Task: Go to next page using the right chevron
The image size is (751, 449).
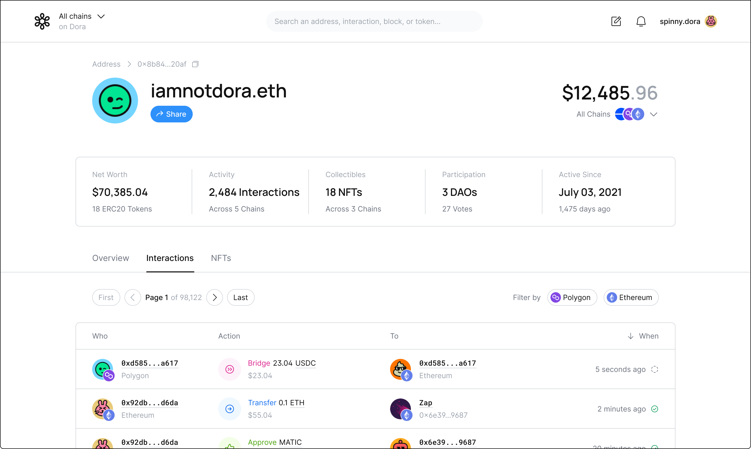Action: coord(215,297)
